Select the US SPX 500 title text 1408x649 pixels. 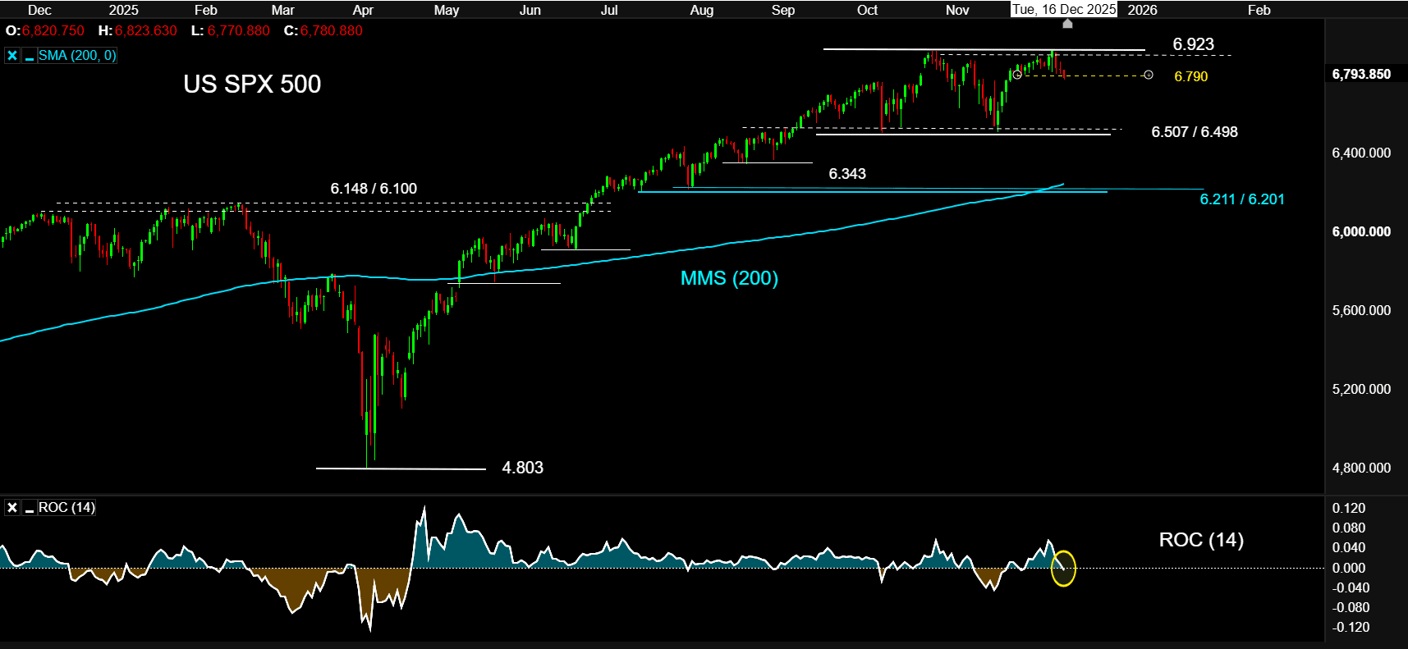[x=252, y=85]
